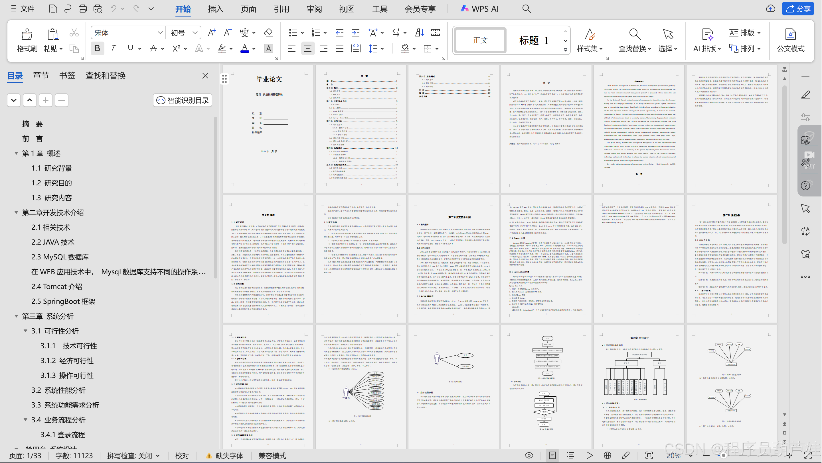Click the search magnifier icon in the menu bar
Viewport: 822px width, 463px height.
pos(526,9)
